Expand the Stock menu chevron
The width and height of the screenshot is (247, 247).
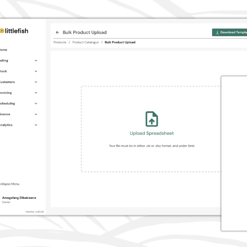click(36, 71)
